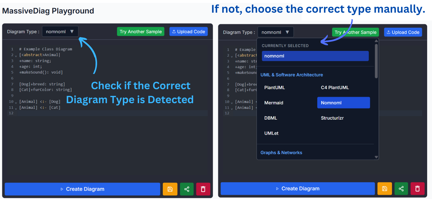Collapse code fold at line 10 right editor
Viewport: 432px width, 202px height.
coord(232,103)
